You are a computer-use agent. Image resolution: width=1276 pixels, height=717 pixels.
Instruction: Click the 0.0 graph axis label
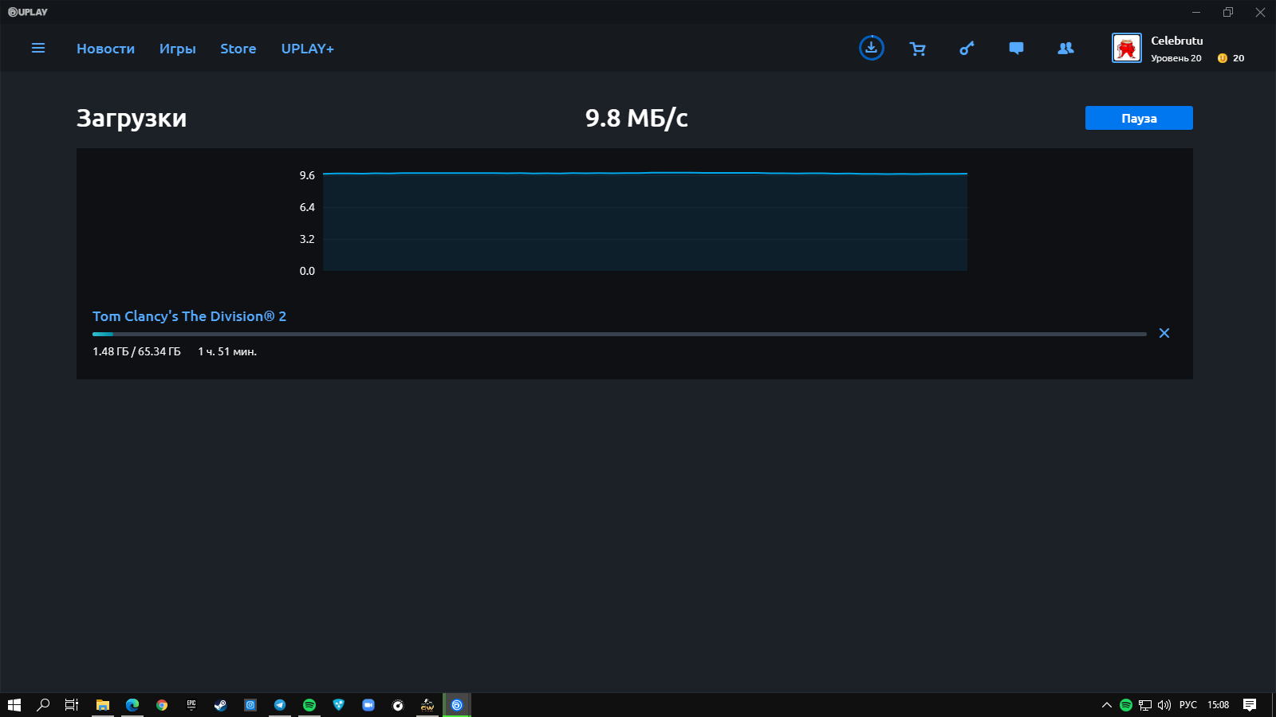coord(307,271)
